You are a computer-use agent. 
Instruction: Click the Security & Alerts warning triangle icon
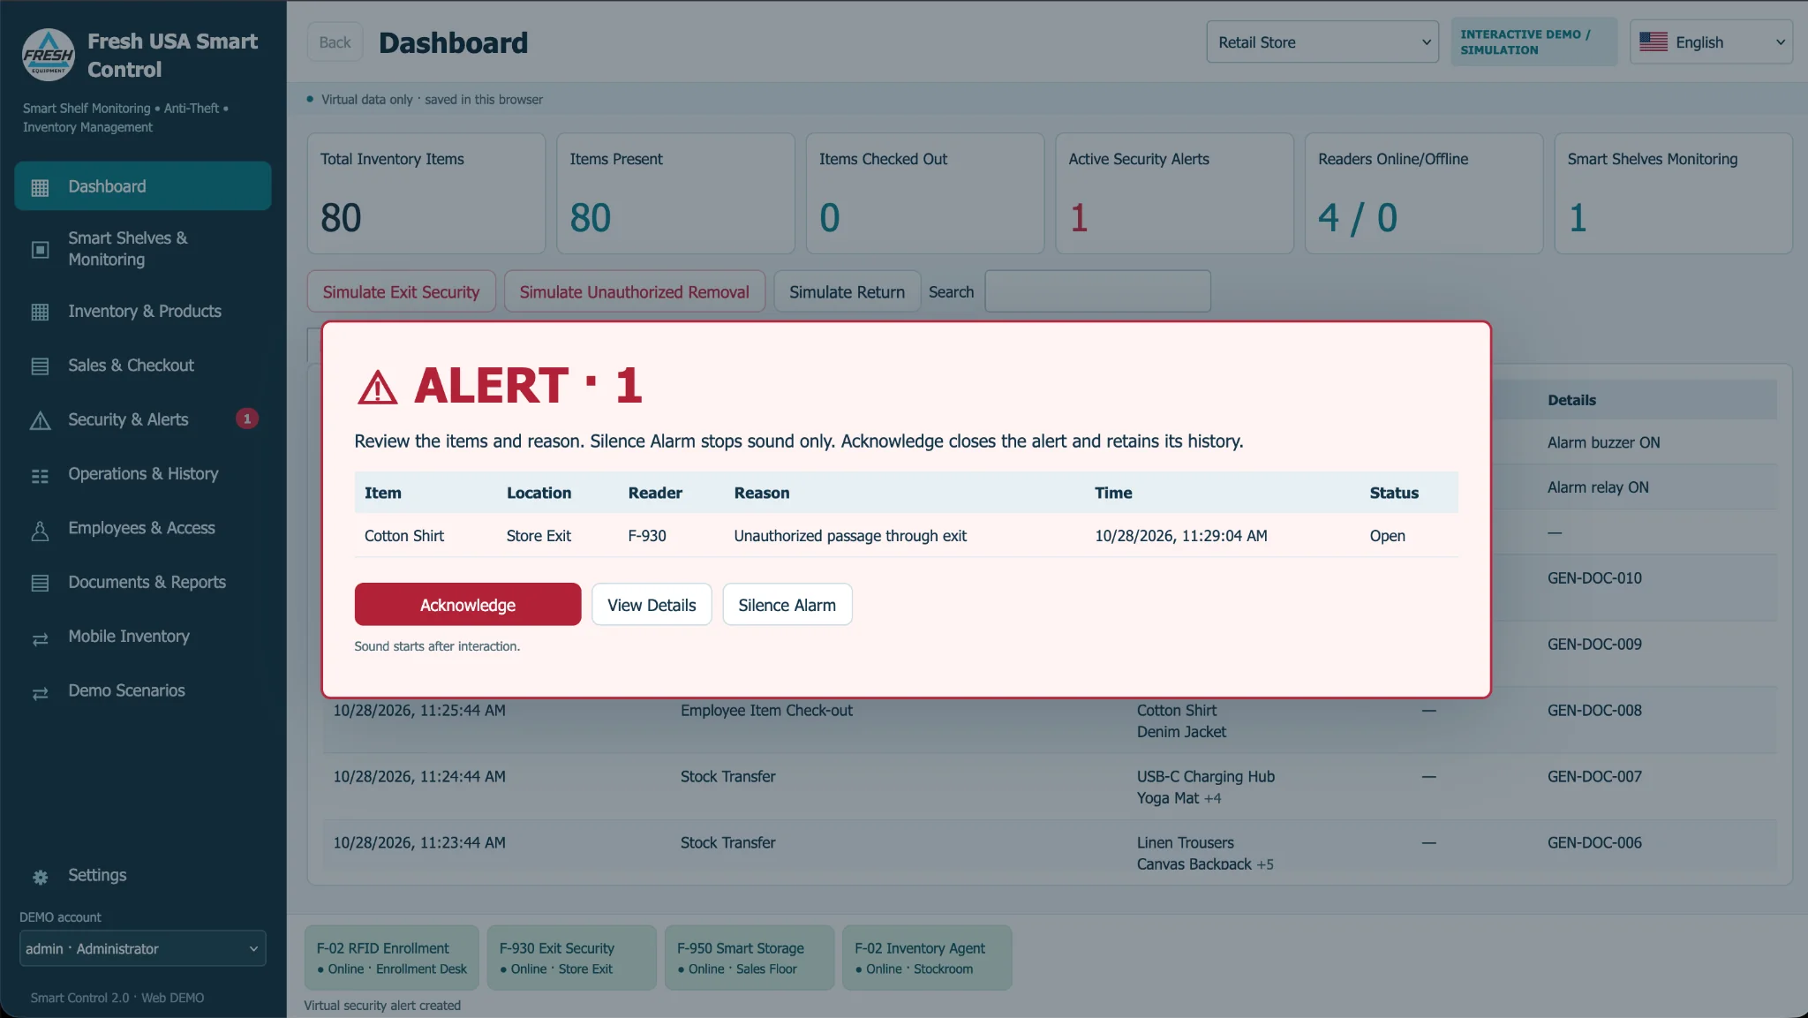tap(40, 420)
